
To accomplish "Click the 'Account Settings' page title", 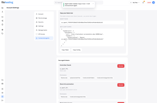I will 13,8.
